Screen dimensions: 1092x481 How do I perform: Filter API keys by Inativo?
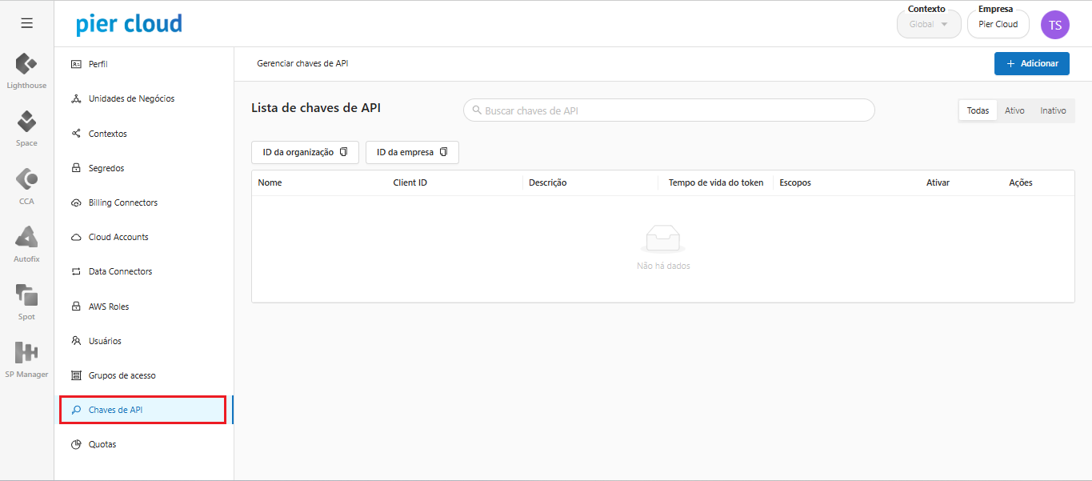(x=1053, y=110)
